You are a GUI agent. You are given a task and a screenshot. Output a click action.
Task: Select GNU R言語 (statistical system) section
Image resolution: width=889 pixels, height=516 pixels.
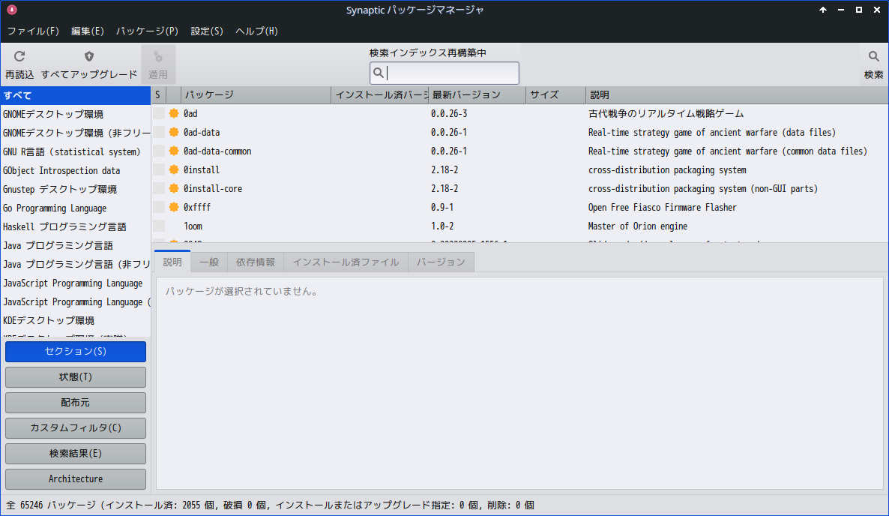(x=76, y=152)
